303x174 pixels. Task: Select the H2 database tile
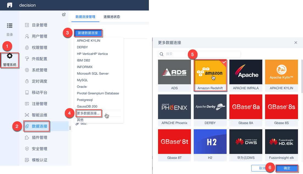point(210,145)
